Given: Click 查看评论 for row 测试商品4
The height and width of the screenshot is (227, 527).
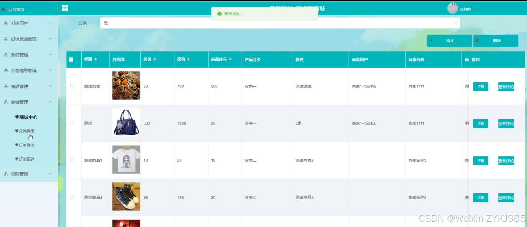Looking at the screenshot, I should click(506, 198).
